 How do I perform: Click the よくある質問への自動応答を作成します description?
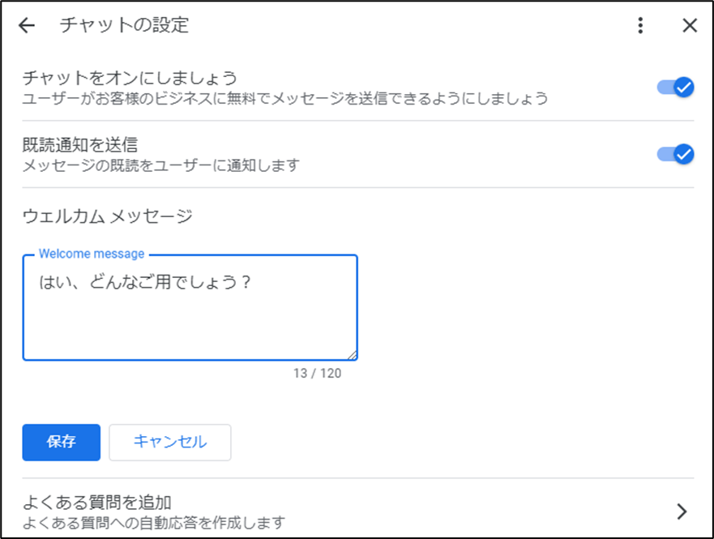[x=154, y=523]
